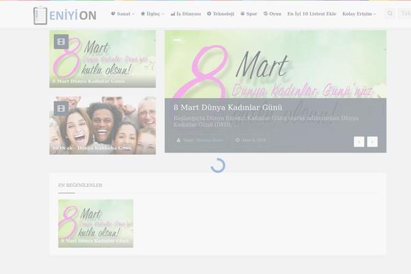Open the İş Dünyası menu item
This screenshot has height=274, width=411.
[x=186, y=14]
